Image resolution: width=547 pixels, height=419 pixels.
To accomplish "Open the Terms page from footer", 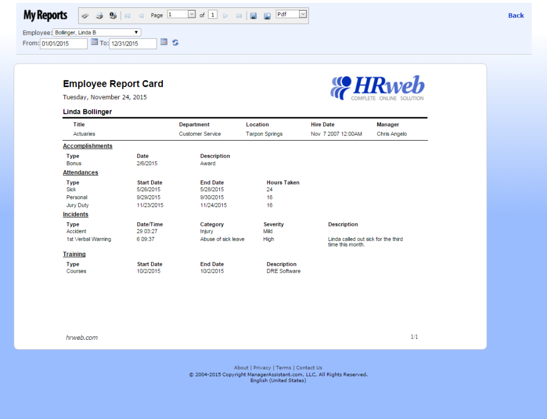I will (283, 367).
